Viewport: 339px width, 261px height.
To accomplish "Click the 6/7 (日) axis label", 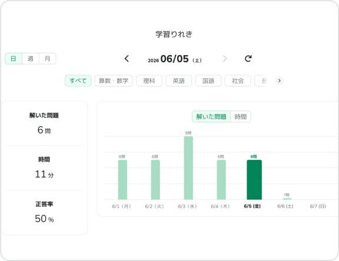I will 318,206.
